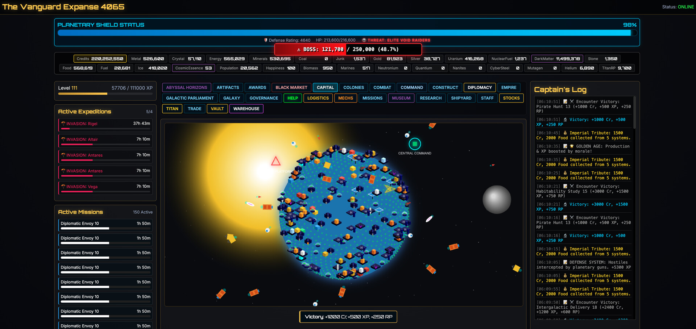
Task: Click the Defense Rating shield icon
Action: click(x=266, y=40)
